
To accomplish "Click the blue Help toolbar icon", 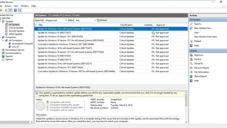I will [15, 10].
